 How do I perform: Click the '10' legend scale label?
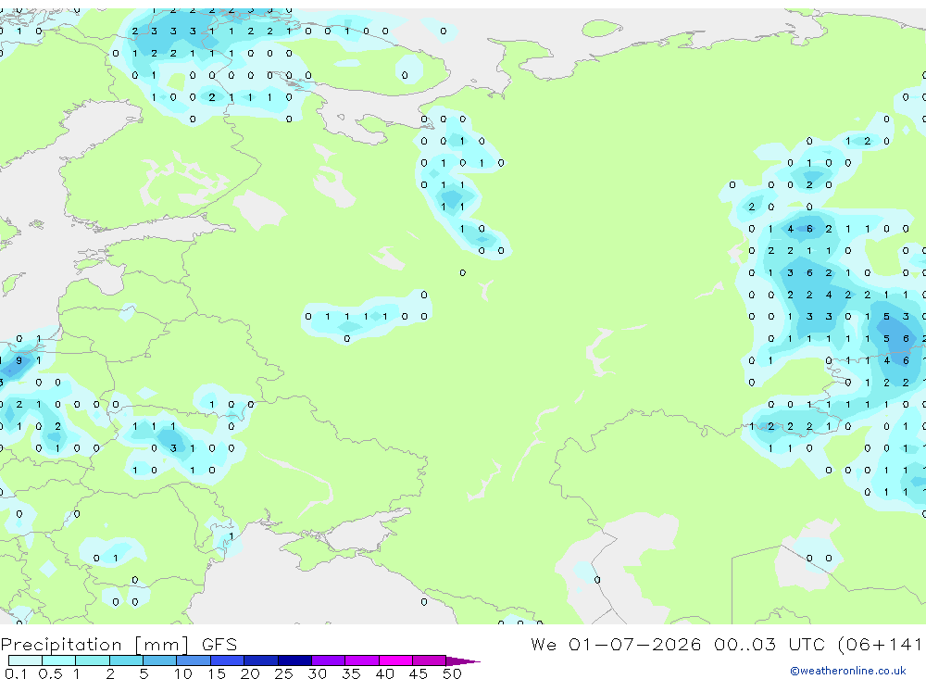point(183,673)
